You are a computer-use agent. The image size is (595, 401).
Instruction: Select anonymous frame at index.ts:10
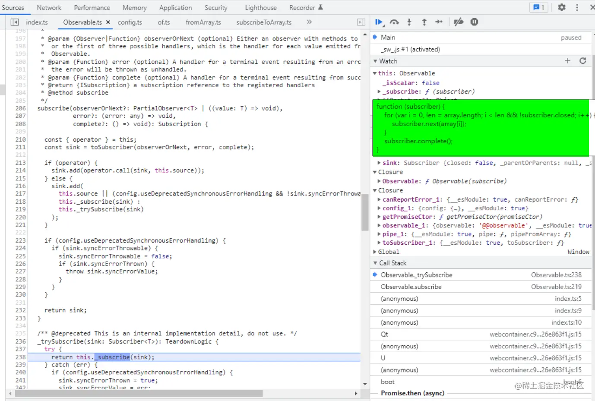[481, 322]
